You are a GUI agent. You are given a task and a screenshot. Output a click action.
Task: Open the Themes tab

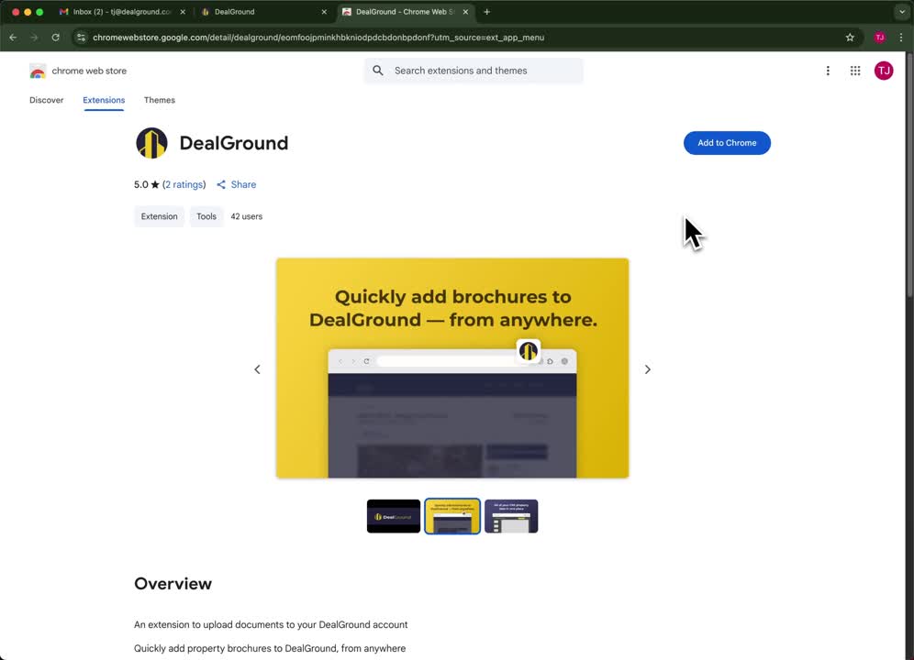pyautogui.click(x=159, y=100)
